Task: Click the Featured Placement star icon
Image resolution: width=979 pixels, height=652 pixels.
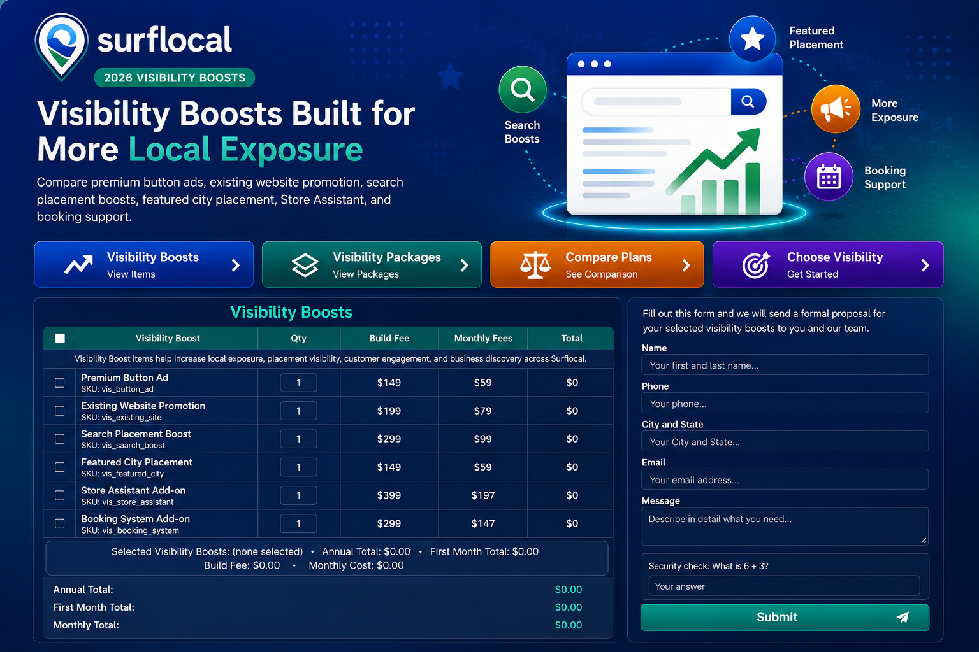Action: 752,39
